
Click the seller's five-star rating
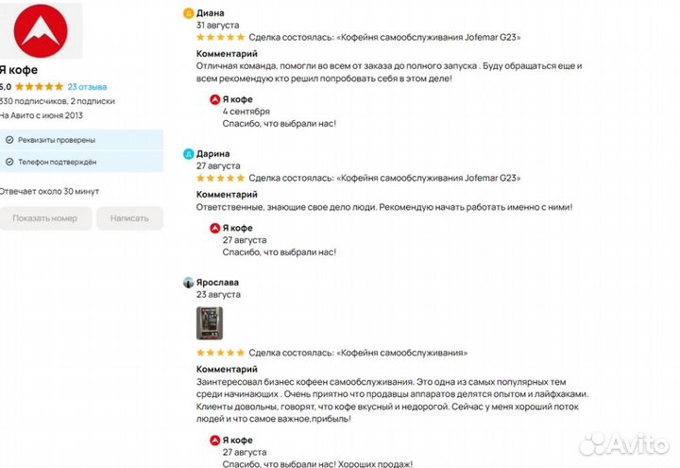point(40,86)
